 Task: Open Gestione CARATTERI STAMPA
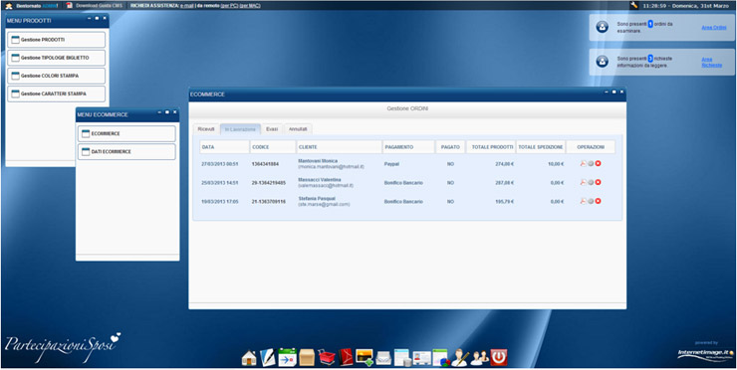(x=57, y=93)
